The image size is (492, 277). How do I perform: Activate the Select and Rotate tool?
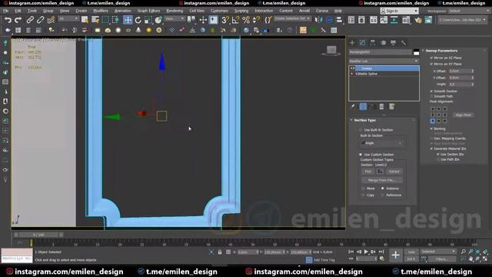(138, 20)
